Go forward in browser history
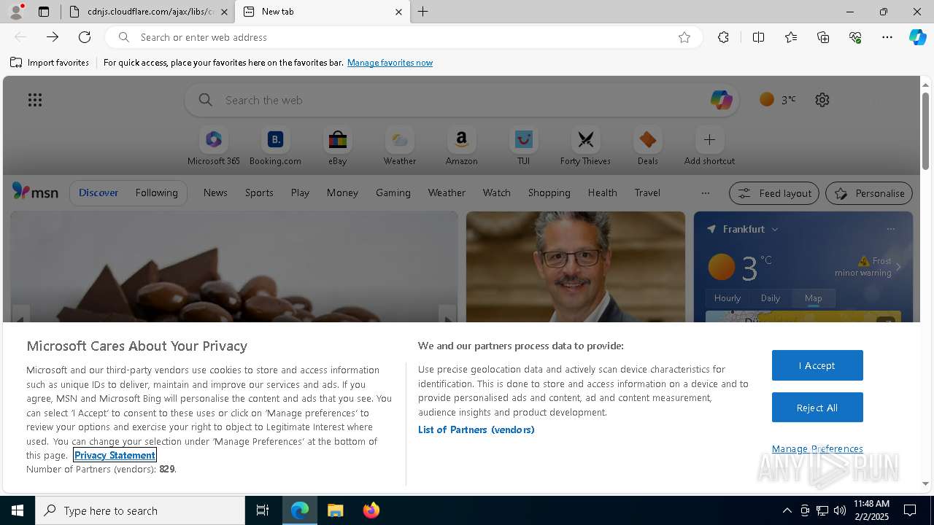Viewport: 934px width, 525px height. (x=53, y=37)
